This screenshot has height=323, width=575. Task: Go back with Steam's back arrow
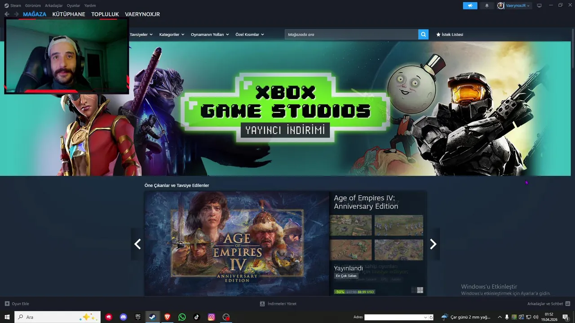[x=7, y=14]
